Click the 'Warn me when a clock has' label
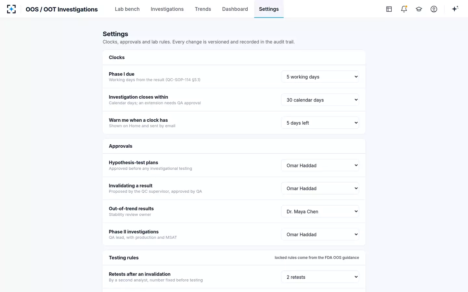The height and width of the screenshot is (292, 468). [x=138, y=120]
